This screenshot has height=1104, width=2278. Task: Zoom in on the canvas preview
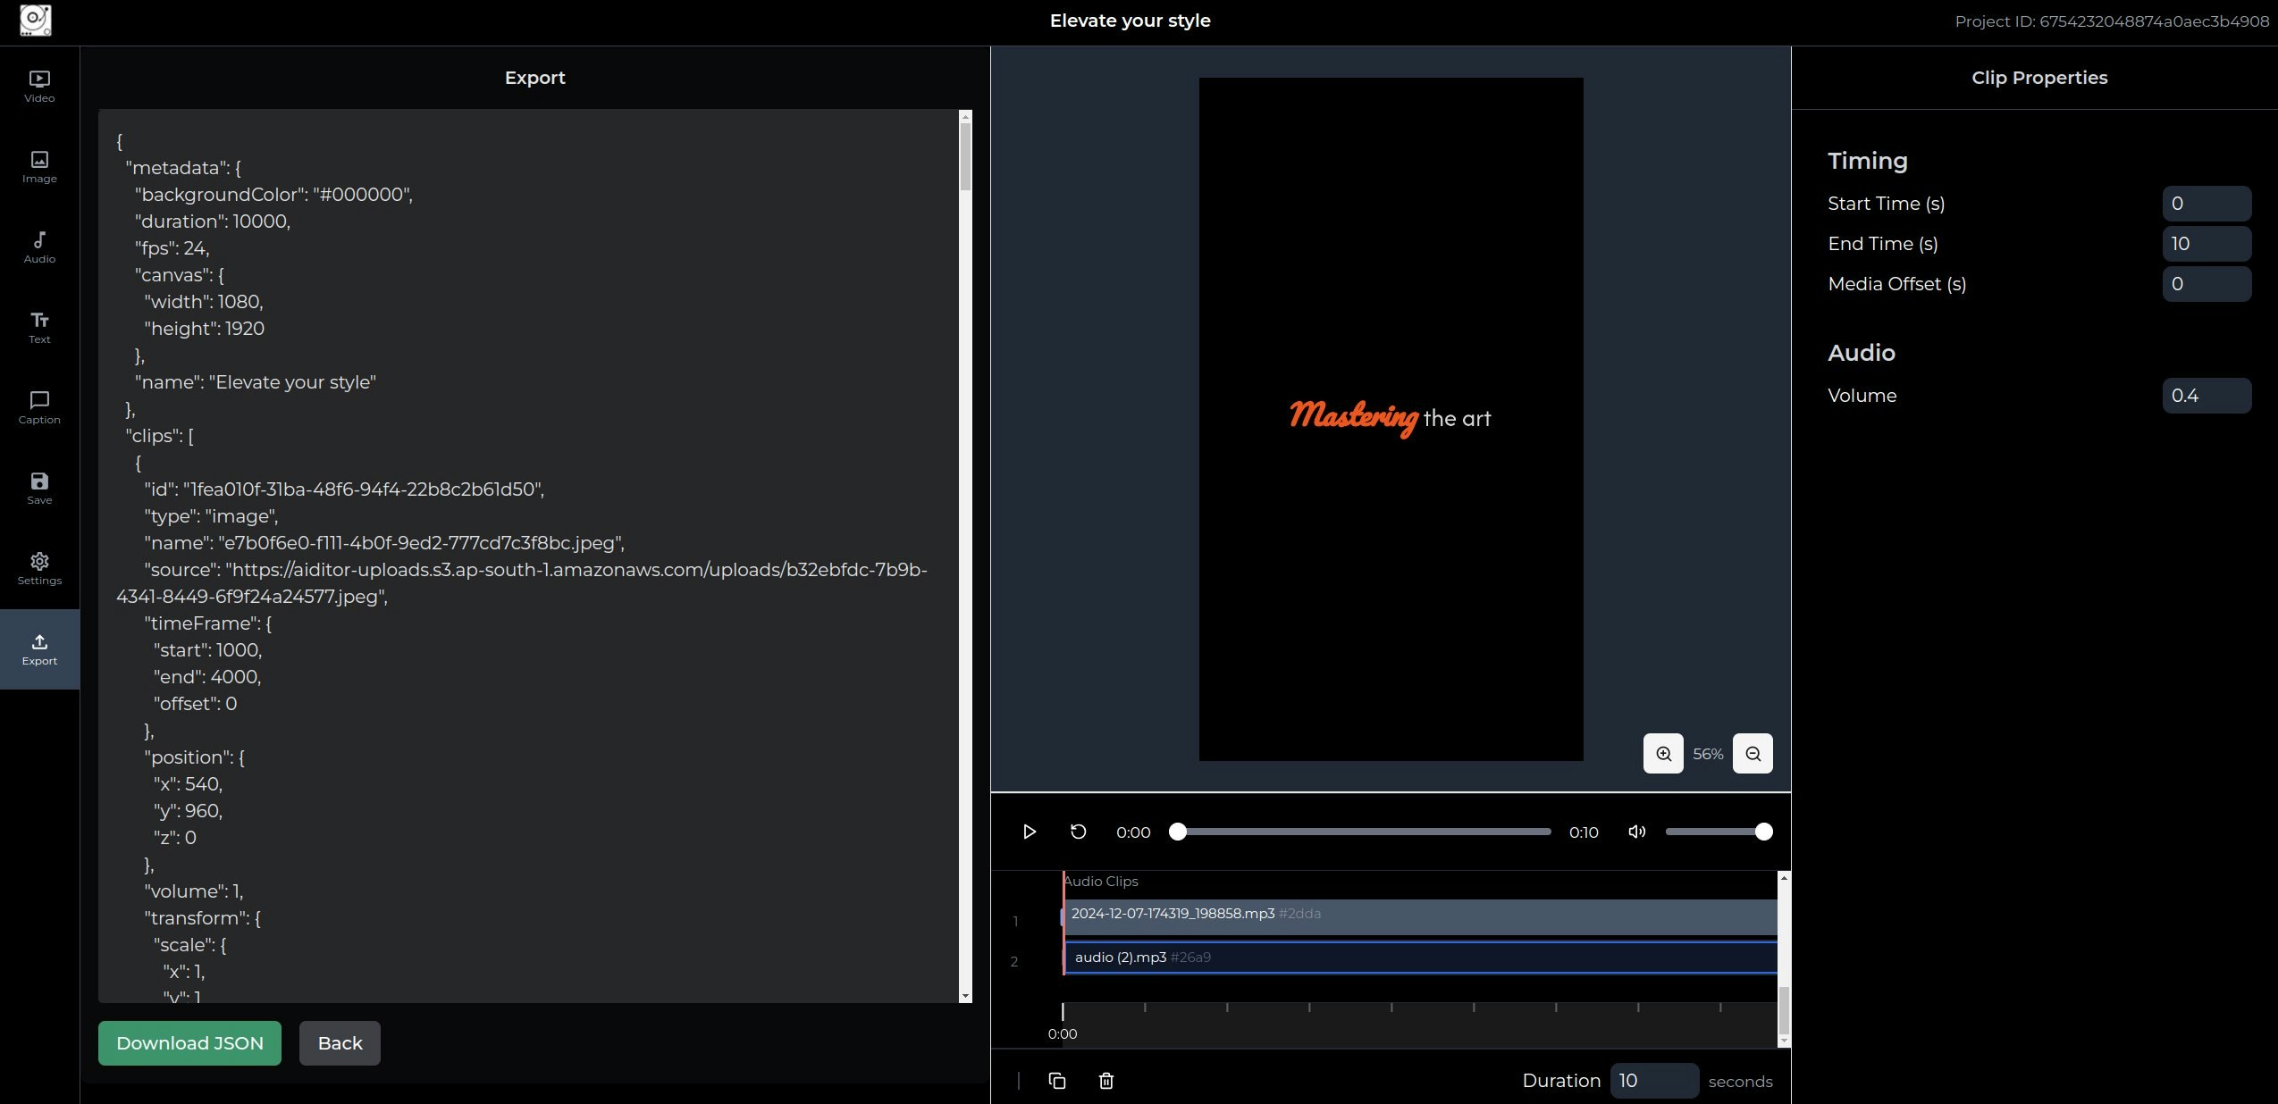click(x=1663, y=754)
